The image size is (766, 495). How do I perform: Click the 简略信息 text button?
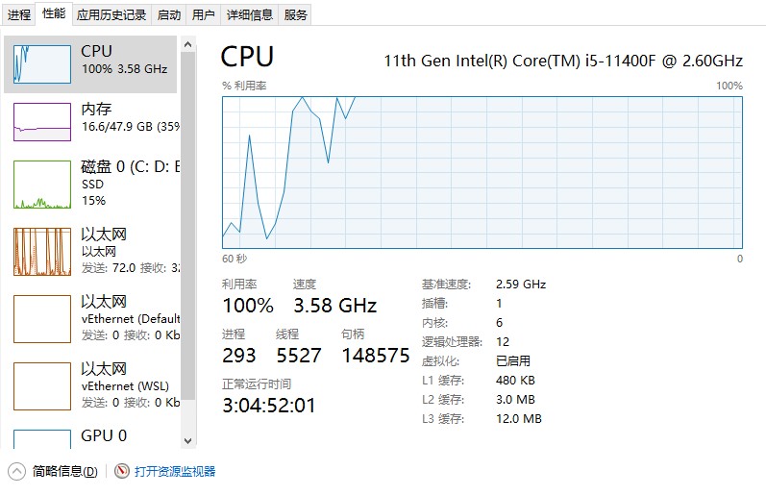[x=64, y=471]
